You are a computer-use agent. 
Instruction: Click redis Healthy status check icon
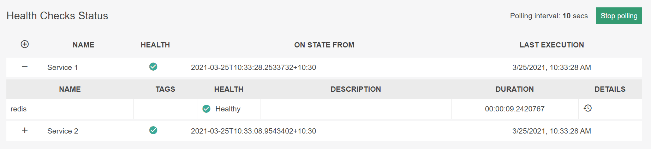click(207, 109)
